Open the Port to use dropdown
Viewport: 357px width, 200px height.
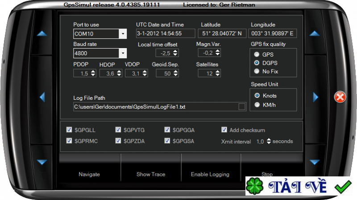123,34
